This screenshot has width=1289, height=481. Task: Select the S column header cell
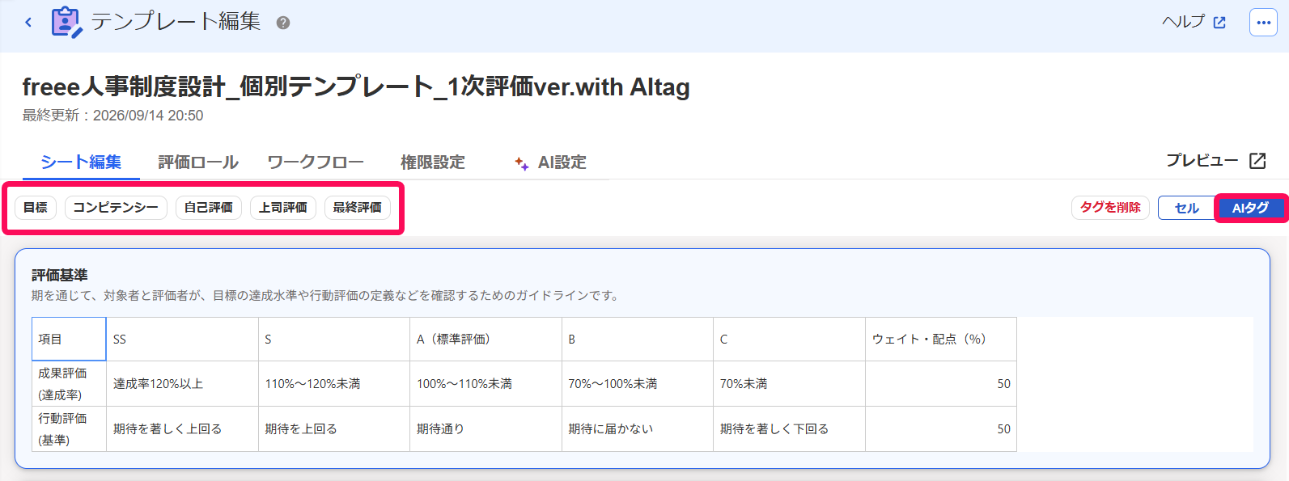[334, 339]
